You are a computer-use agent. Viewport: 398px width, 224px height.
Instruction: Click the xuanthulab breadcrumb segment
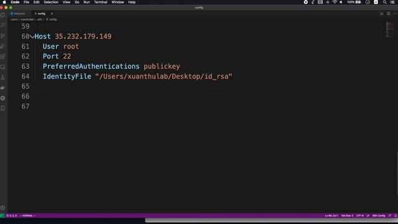point(27,19)
